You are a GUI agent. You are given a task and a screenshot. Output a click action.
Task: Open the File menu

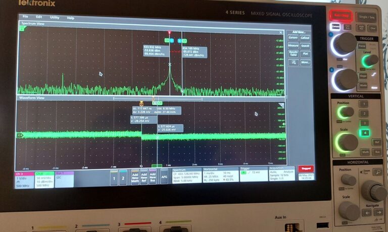25,17
